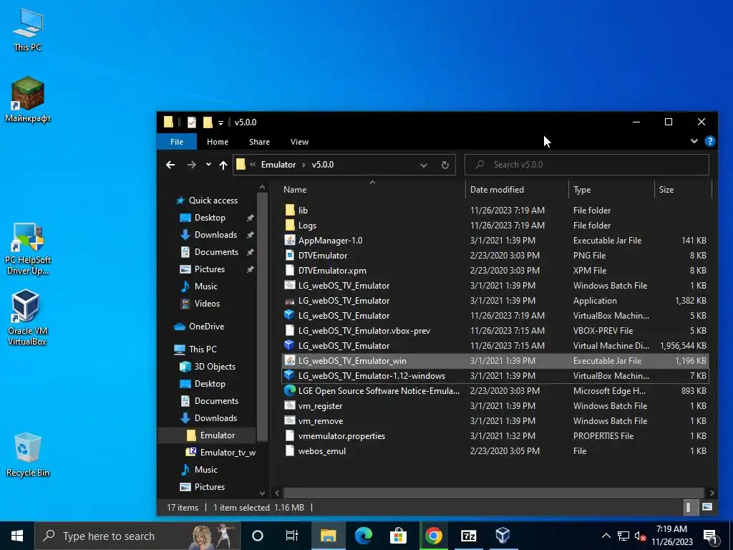Screen dimensions: 733x550
Task: Click the v5.0.0 breadcrumb in address bar
Action: pyautogui.click(x=323, y=165)
